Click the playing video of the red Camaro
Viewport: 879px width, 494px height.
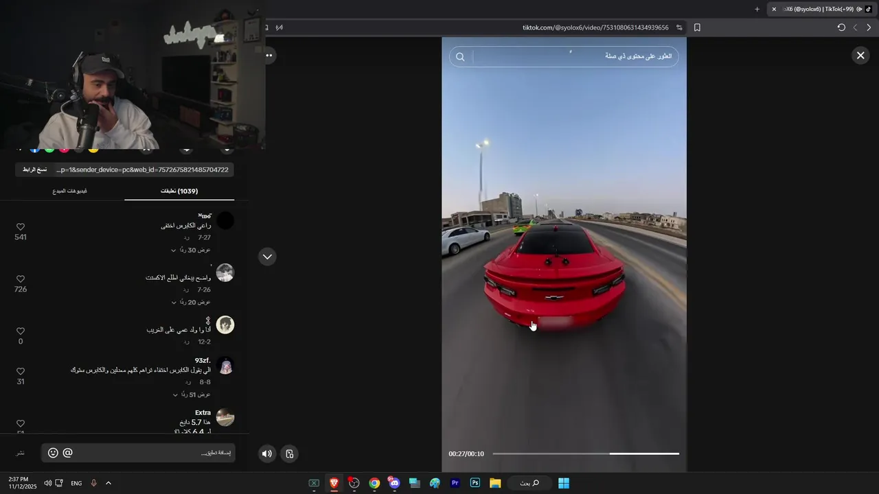tap(564, 254)
